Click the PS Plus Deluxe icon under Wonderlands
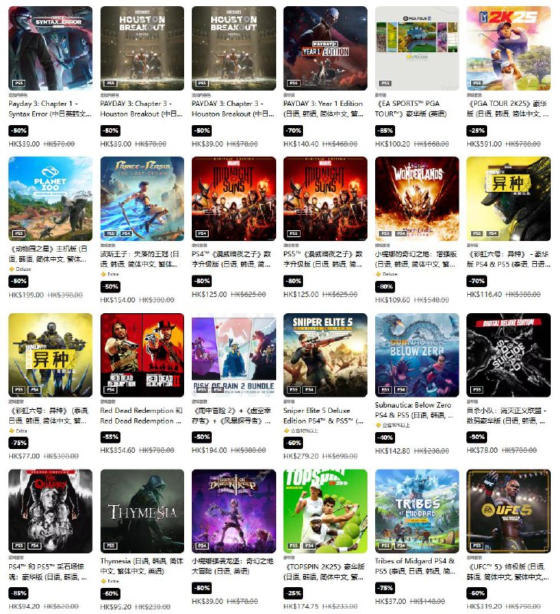Image resolution: width=560 pixels, height=614 pixels. coord(377,274)
